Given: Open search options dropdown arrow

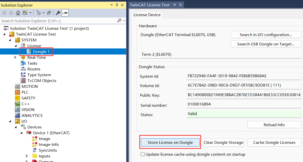Looking at the screenshot, I should point(124,20).
